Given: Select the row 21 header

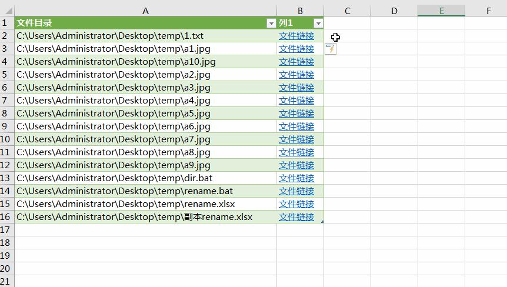Looking at the screenshot, I should pos(7,282).
